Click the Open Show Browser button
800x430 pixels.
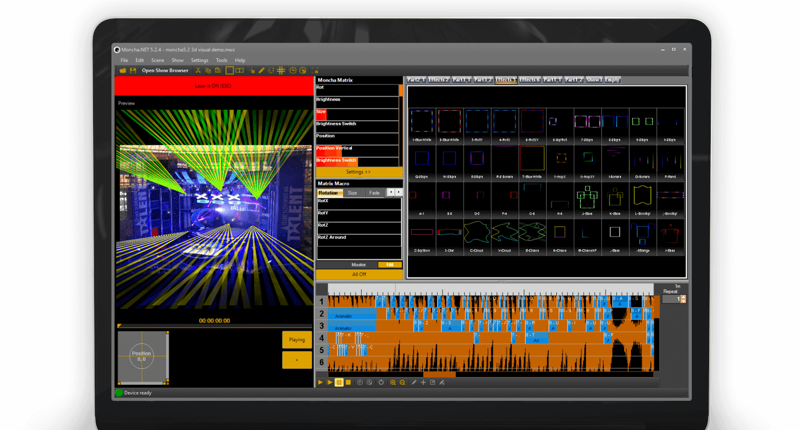165,70
